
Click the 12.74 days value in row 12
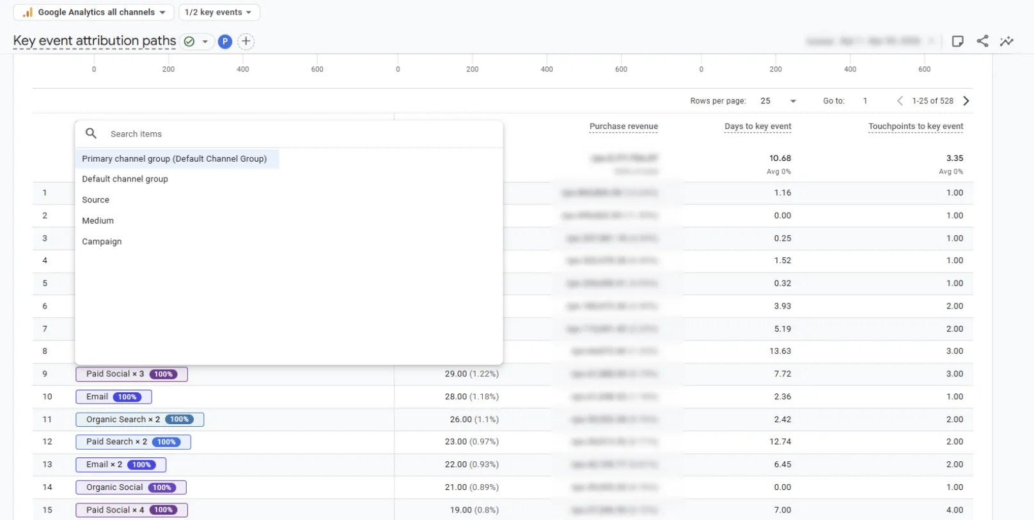click(780, 441)
